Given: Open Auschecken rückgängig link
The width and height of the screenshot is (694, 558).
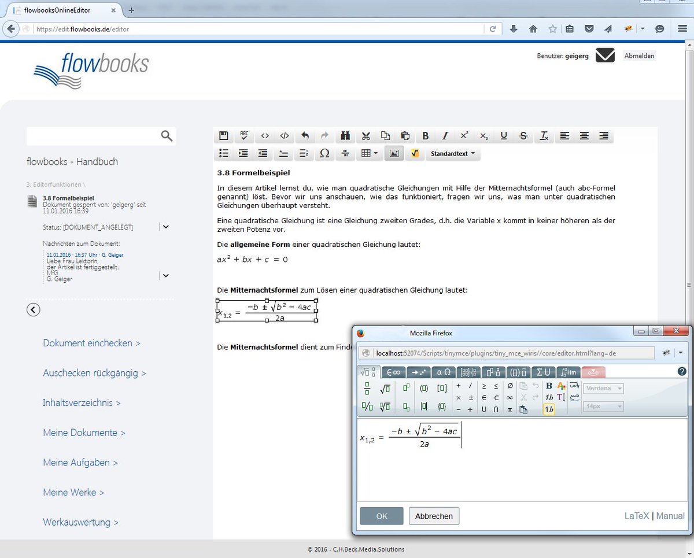Looking at the screenshot, I should tap(95, 373).
